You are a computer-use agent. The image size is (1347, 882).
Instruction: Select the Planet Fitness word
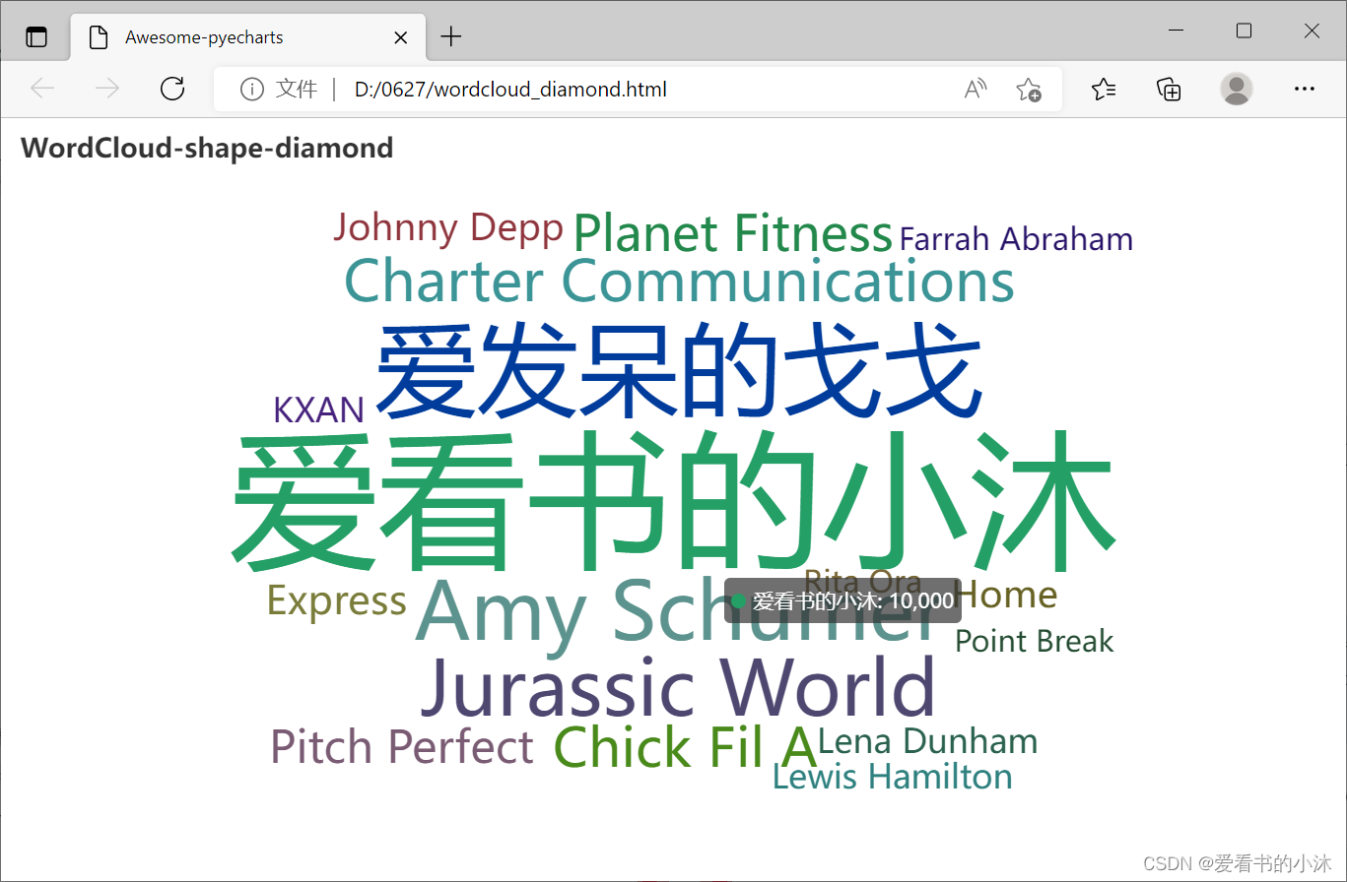[732, 234]
